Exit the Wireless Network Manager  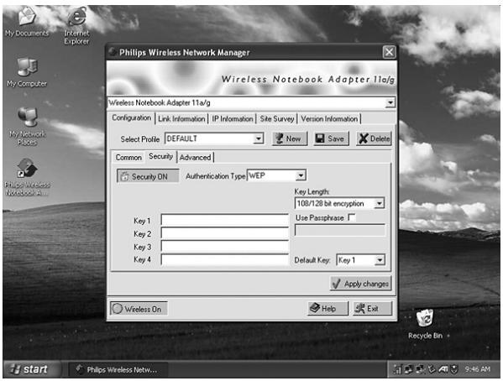pos(372,309)
